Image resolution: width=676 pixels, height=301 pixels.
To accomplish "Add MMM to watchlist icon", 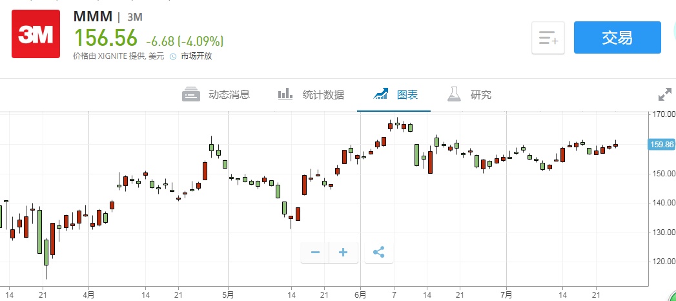I will click(548, 38).
